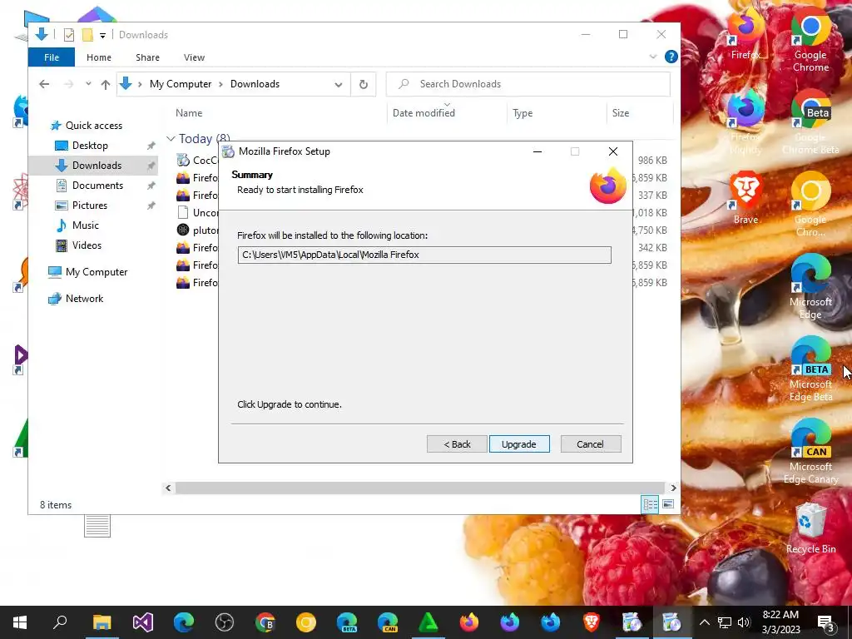
Task: Open Google Chrome Beta desktop shortcut
Action: click(x=810, y=123)
